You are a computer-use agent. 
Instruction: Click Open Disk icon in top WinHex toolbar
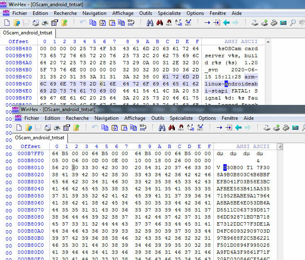pos(254,23)
